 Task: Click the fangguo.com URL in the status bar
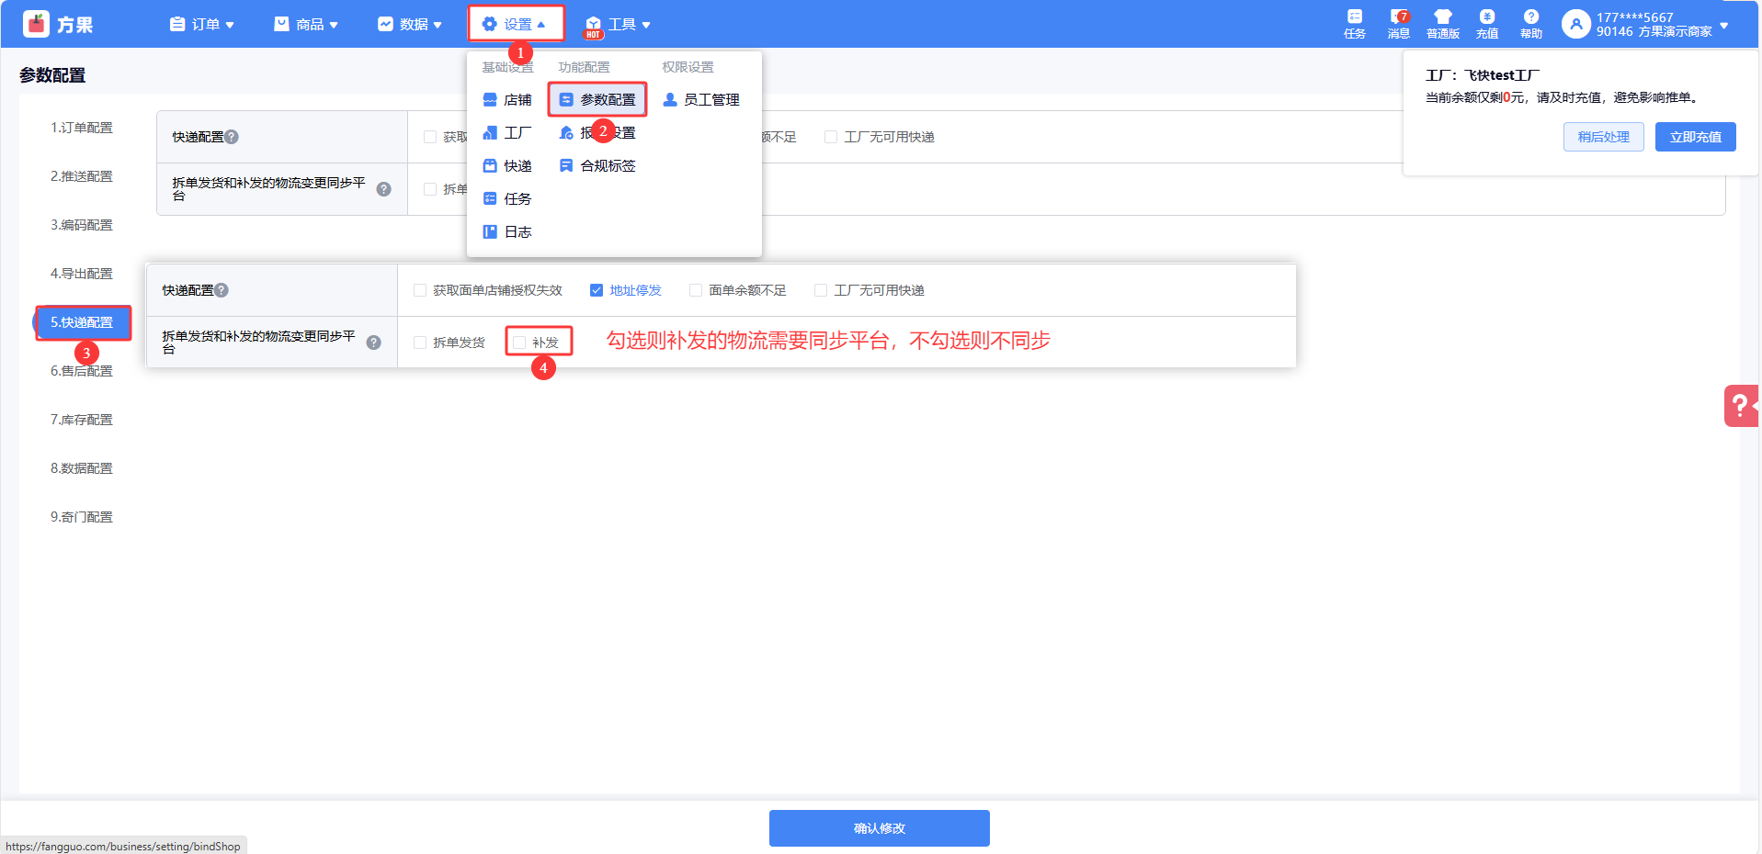coord(123,847)
